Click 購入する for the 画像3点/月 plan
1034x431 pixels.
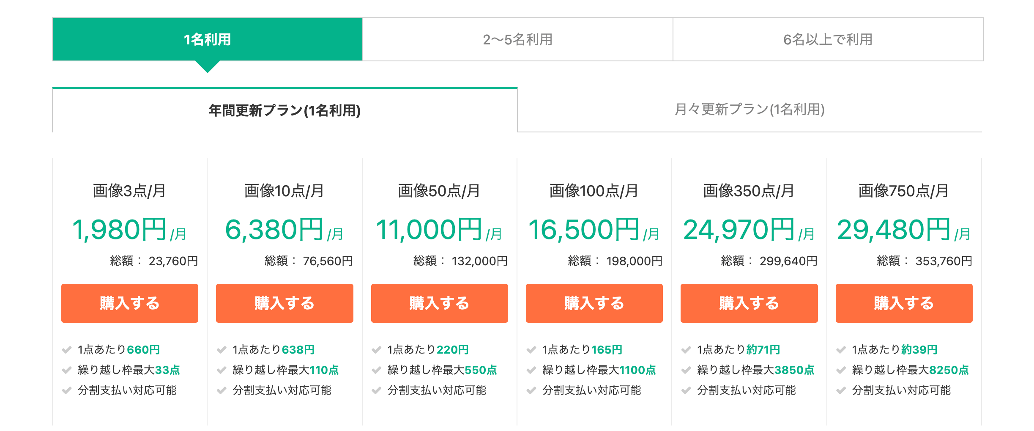(x=130, y=303)
